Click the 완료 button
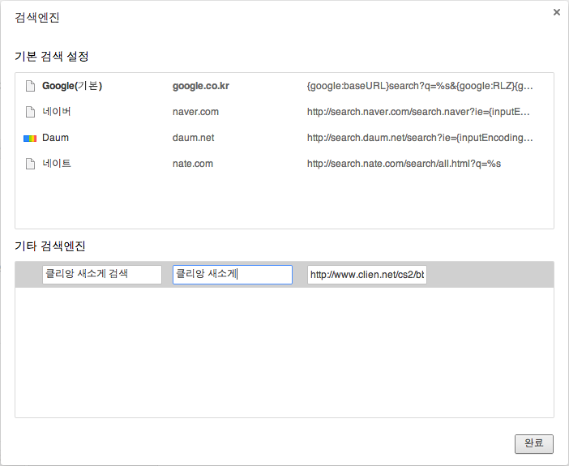 tap(534, 444)
